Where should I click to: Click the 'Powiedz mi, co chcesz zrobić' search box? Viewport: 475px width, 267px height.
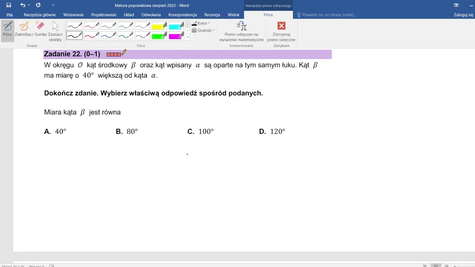point(327,15)
